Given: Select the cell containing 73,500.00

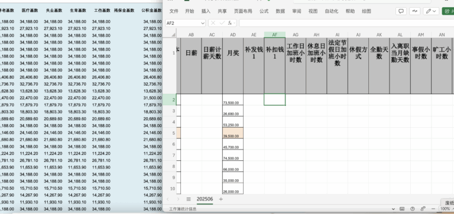Looking at the screenshot, I should click(x=233, y=100).
